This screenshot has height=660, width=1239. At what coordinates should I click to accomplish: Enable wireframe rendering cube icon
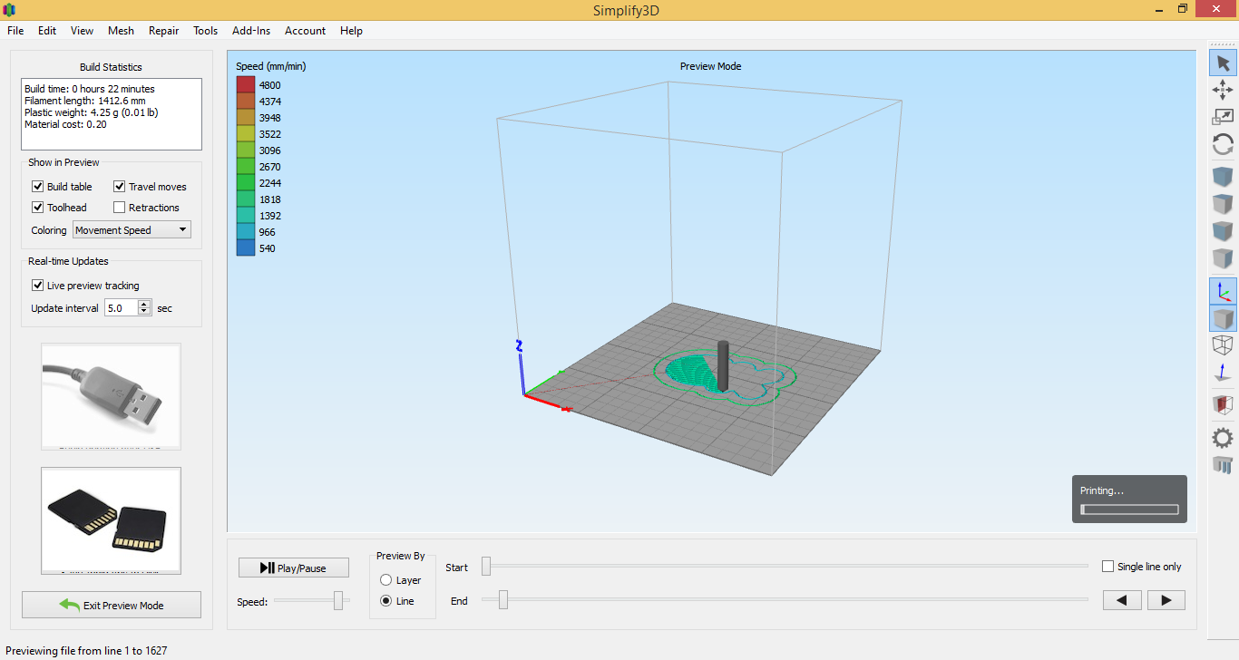(x=1223, y=345)
